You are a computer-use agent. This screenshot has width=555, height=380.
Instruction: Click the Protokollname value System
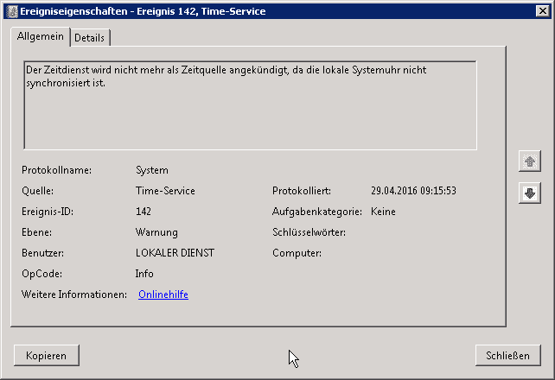point(152,170)
